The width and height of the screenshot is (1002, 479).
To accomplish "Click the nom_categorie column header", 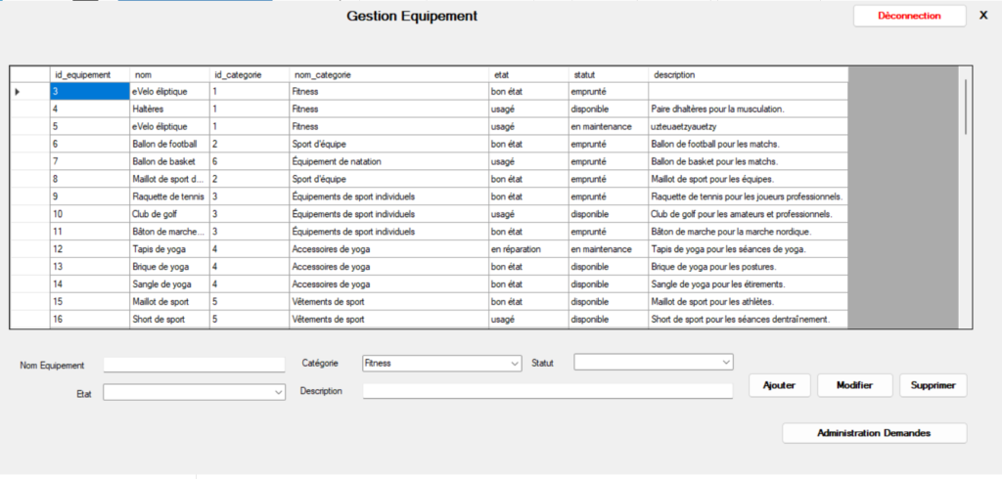I will click(x=388, y=74).
